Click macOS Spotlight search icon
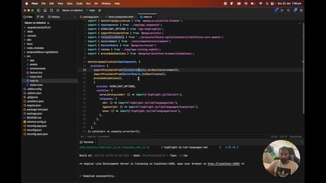The height and width of the screenshot is (183, 326). point(267,4)
